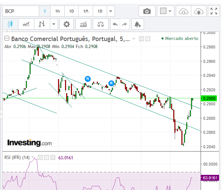The height and width of the screenshot is (190, 222).
Task: Click the RSI (IFR) (14) title
Action: [17, 157]
